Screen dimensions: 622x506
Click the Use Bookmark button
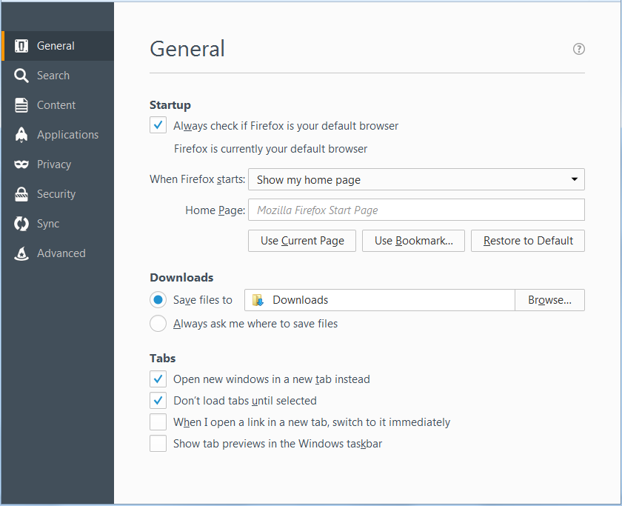pos(413,241)
